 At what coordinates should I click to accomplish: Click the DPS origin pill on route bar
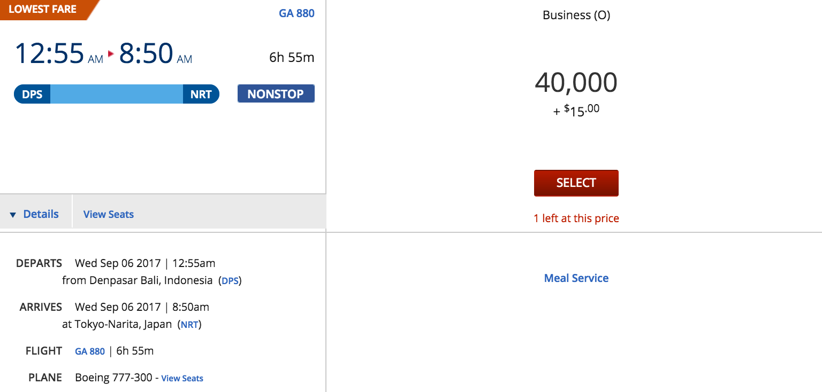pyautogui.click(x=32, y=94)
